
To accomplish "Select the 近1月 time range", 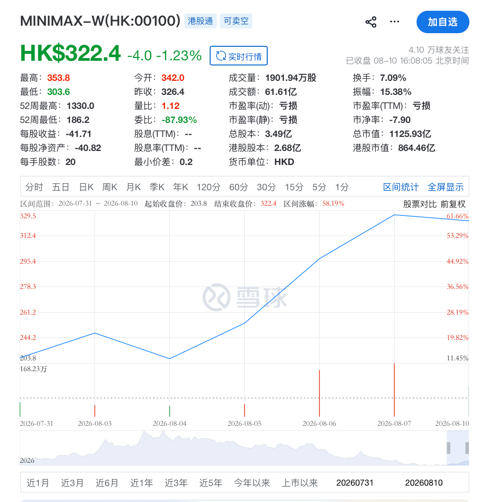I will click(x=38, y=483).
